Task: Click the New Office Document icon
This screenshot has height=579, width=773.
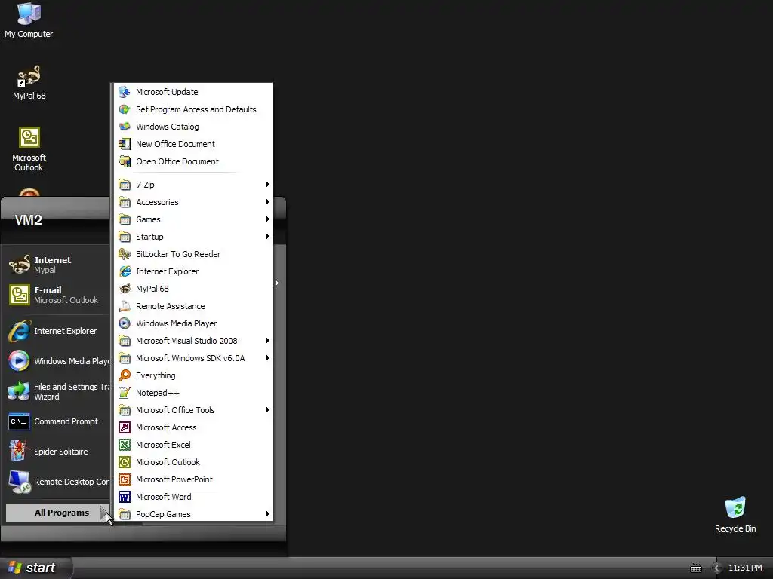Action: coord(125,144)
